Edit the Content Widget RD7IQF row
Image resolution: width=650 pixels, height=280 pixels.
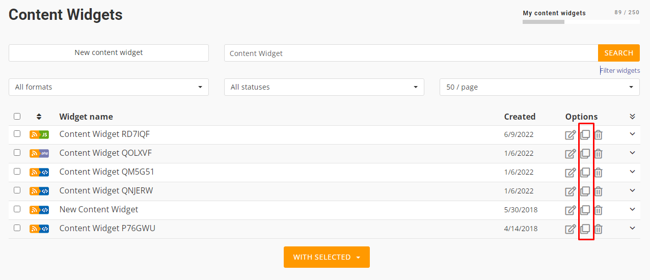pyautogui.click(x=571, y=135)
